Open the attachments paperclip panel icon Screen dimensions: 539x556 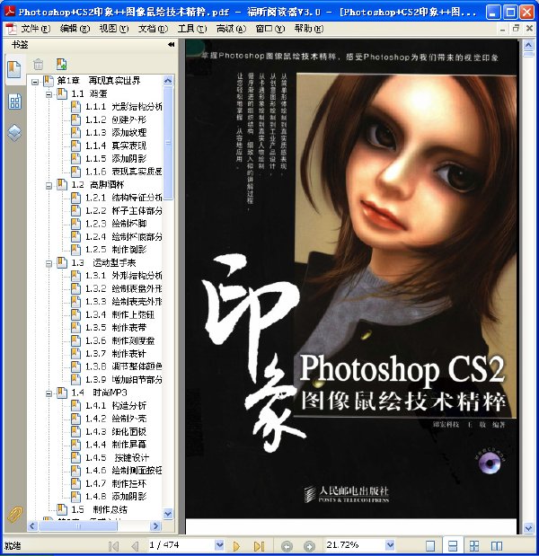pyautogui.click(x=14, y=514)
